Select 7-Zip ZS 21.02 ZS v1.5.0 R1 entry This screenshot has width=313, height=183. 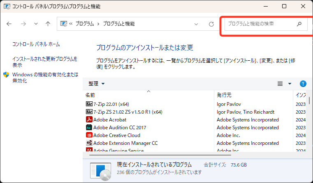pos(128,112)
